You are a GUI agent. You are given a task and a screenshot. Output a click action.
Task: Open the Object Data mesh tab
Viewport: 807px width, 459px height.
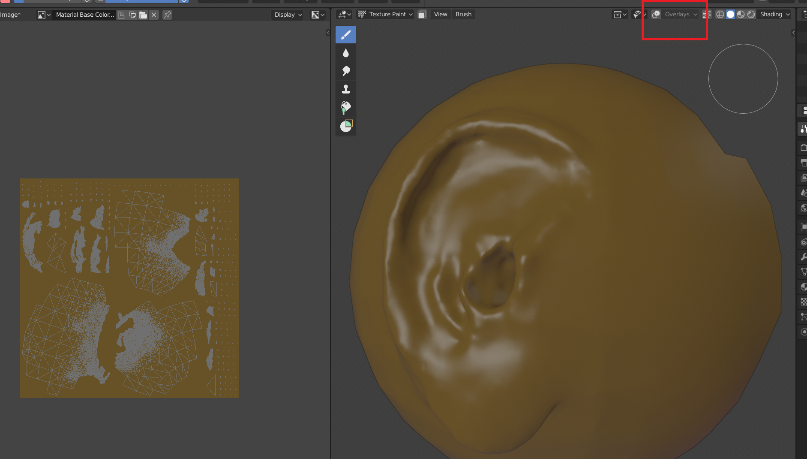(803, 272)
